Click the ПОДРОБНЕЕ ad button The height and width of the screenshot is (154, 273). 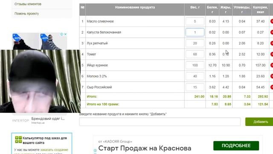(236, 145)
